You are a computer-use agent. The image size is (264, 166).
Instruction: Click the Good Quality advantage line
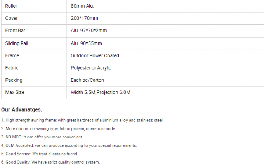[x=50, y=162]
